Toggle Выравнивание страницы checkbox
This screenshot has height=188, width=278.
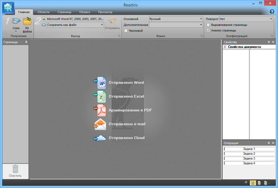pyautogui.click(x=208, y=25)
